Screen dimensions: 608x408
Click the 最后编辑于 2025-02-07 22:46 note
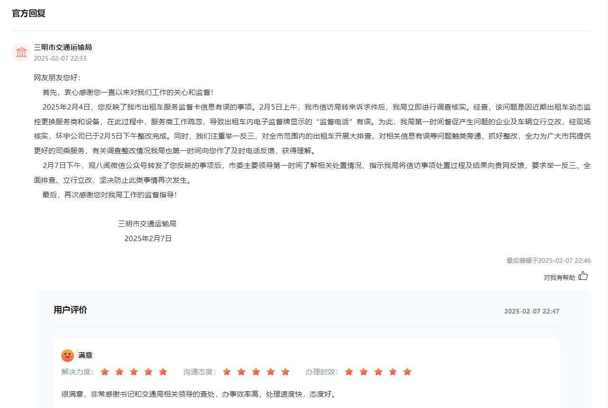[x=548, y=260]
